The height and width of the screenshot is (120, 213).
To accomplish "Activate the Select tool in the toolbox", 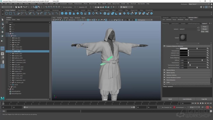I will click(x=2, y=20).
